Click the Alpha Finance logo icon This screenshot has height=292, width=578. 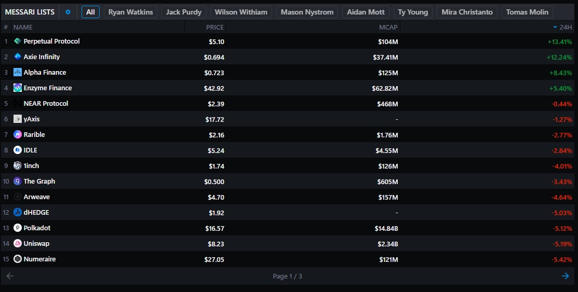point(17,72)
